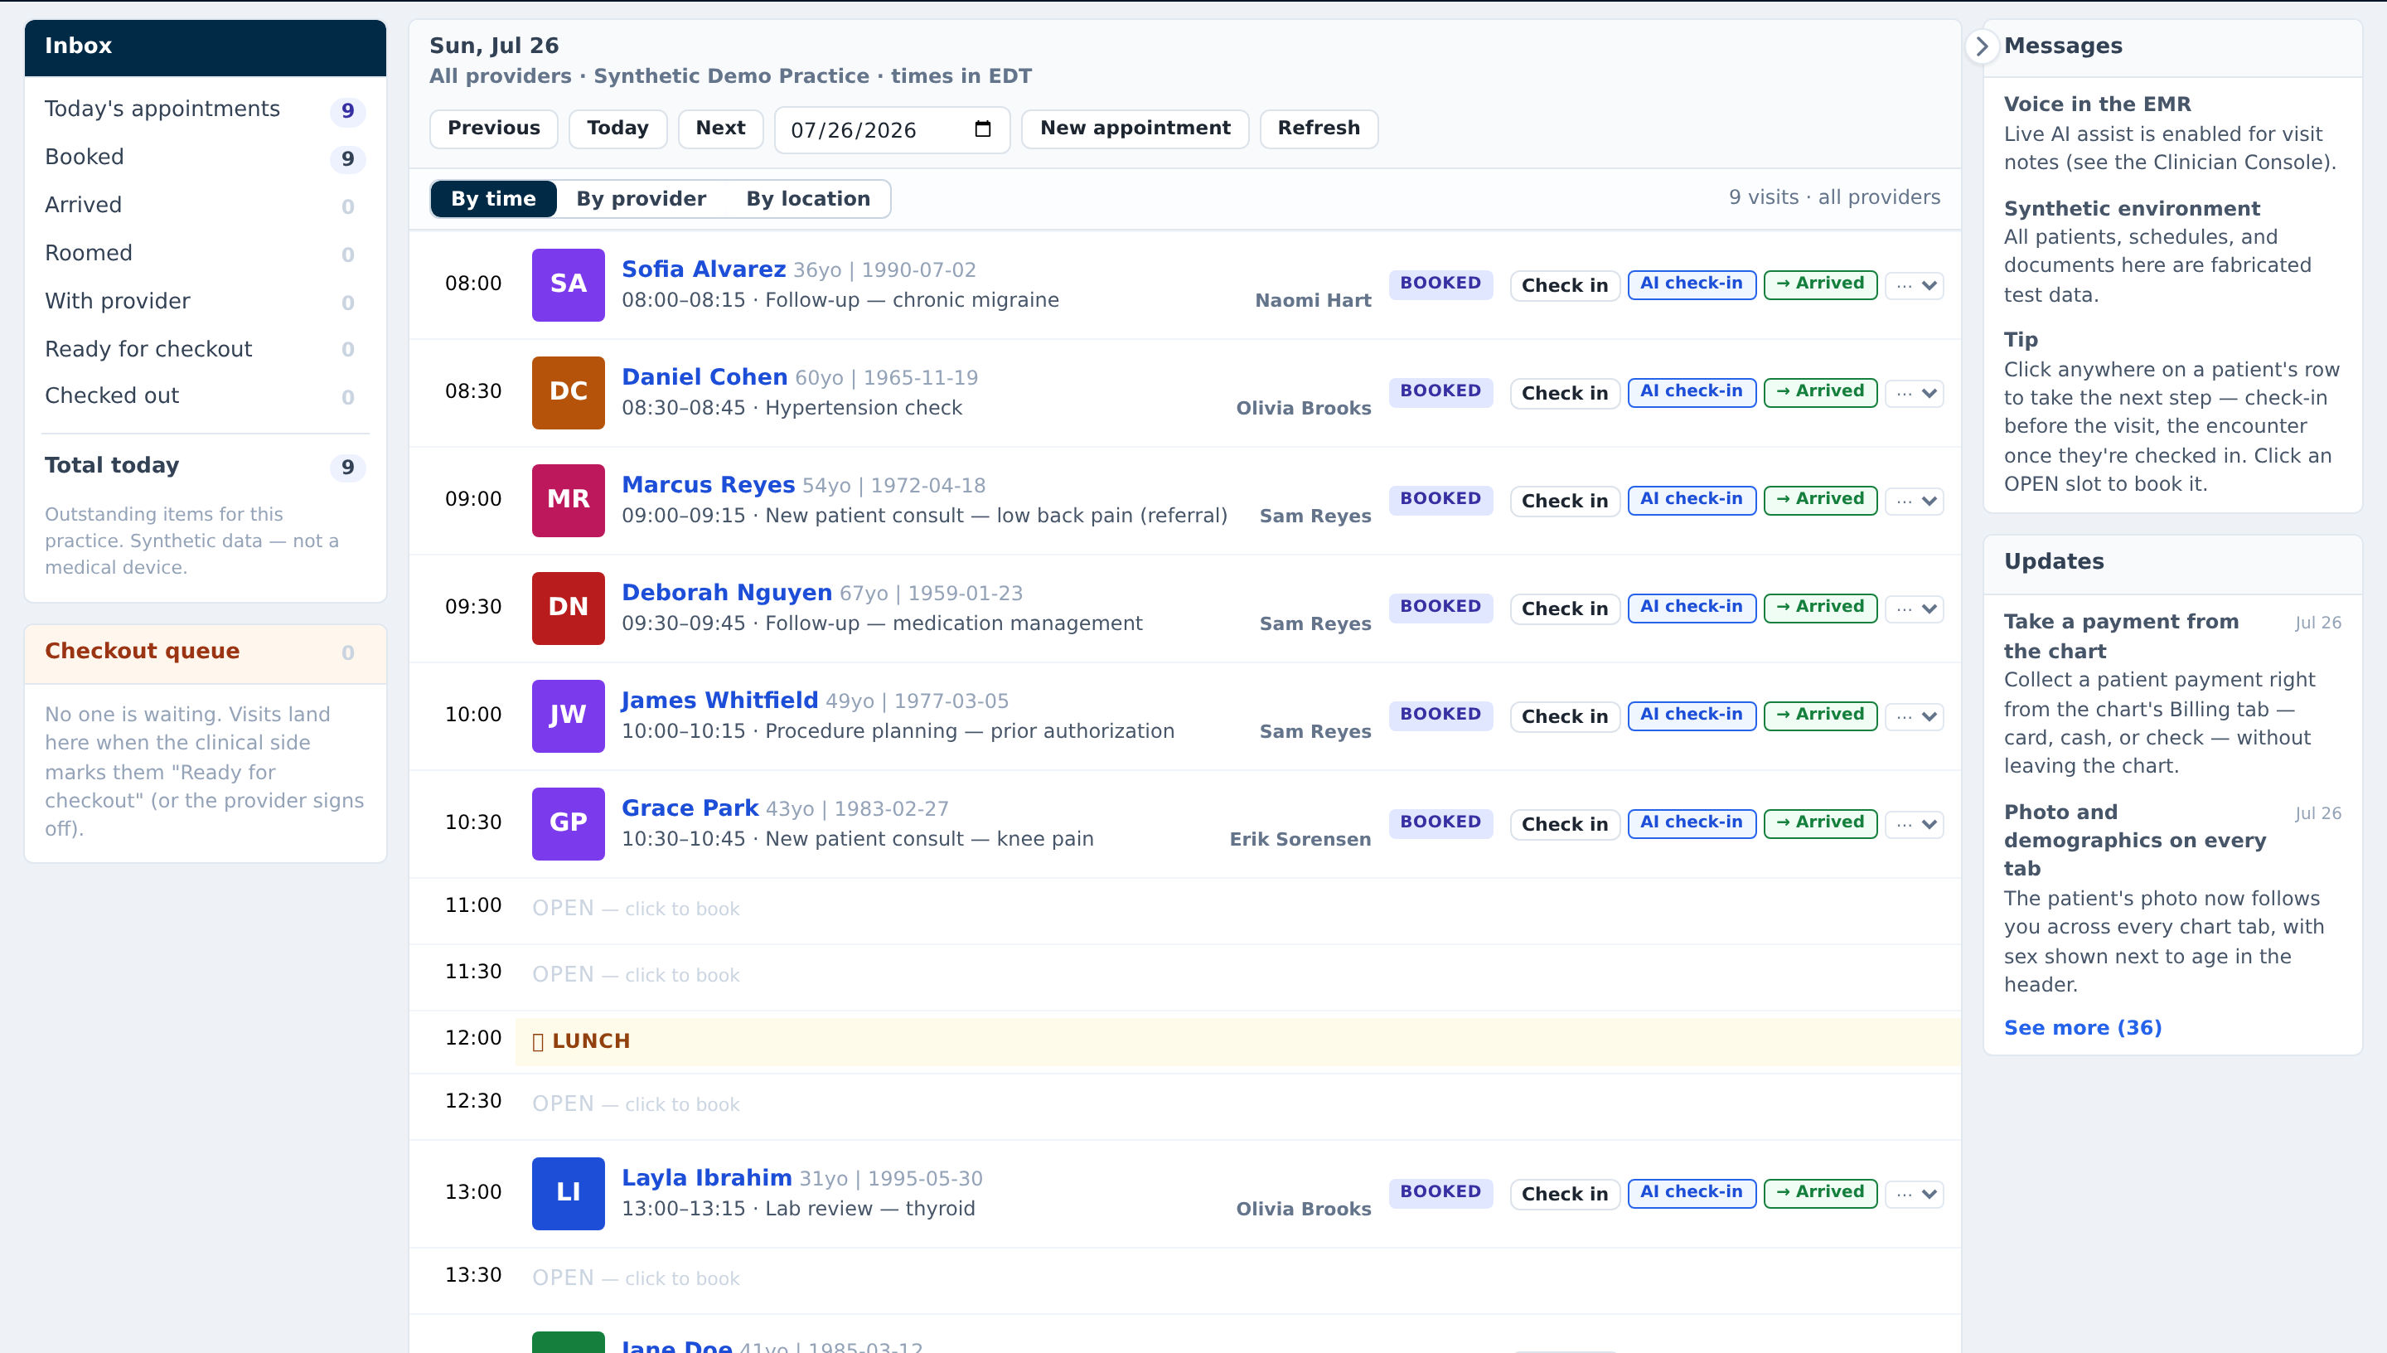The image size is (2387, 1353).
Task: Expand more actions for Sofia Alvarez
Action: (x=1915, y=285)
